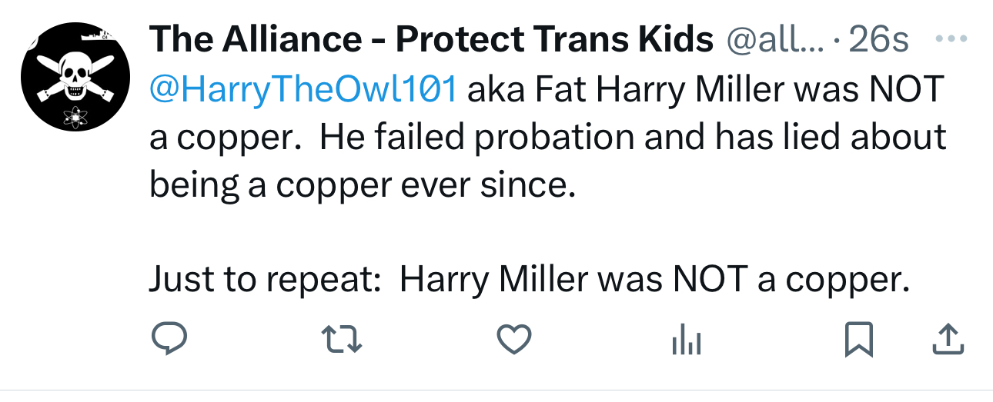Click the "Protect Trans Kids" name text
993x402 pixels.
[x=554, y=40]
